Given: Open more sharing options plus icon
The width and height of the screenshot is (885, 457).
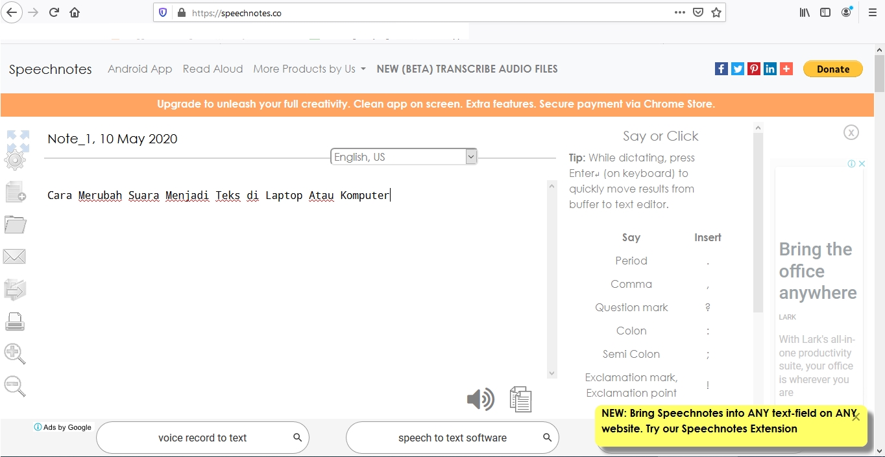Looking at the screenshot, I should 786,69.
